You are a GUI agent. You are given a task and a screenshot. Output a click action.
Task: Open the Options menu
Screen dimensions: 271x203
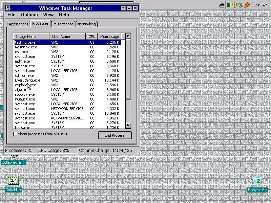coord(29,15)
